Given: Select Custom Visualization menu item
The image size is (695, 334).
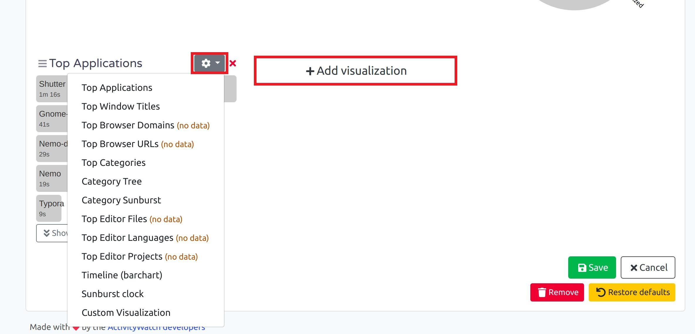Looking at the screenshot, I should click(x=126, y=313).
